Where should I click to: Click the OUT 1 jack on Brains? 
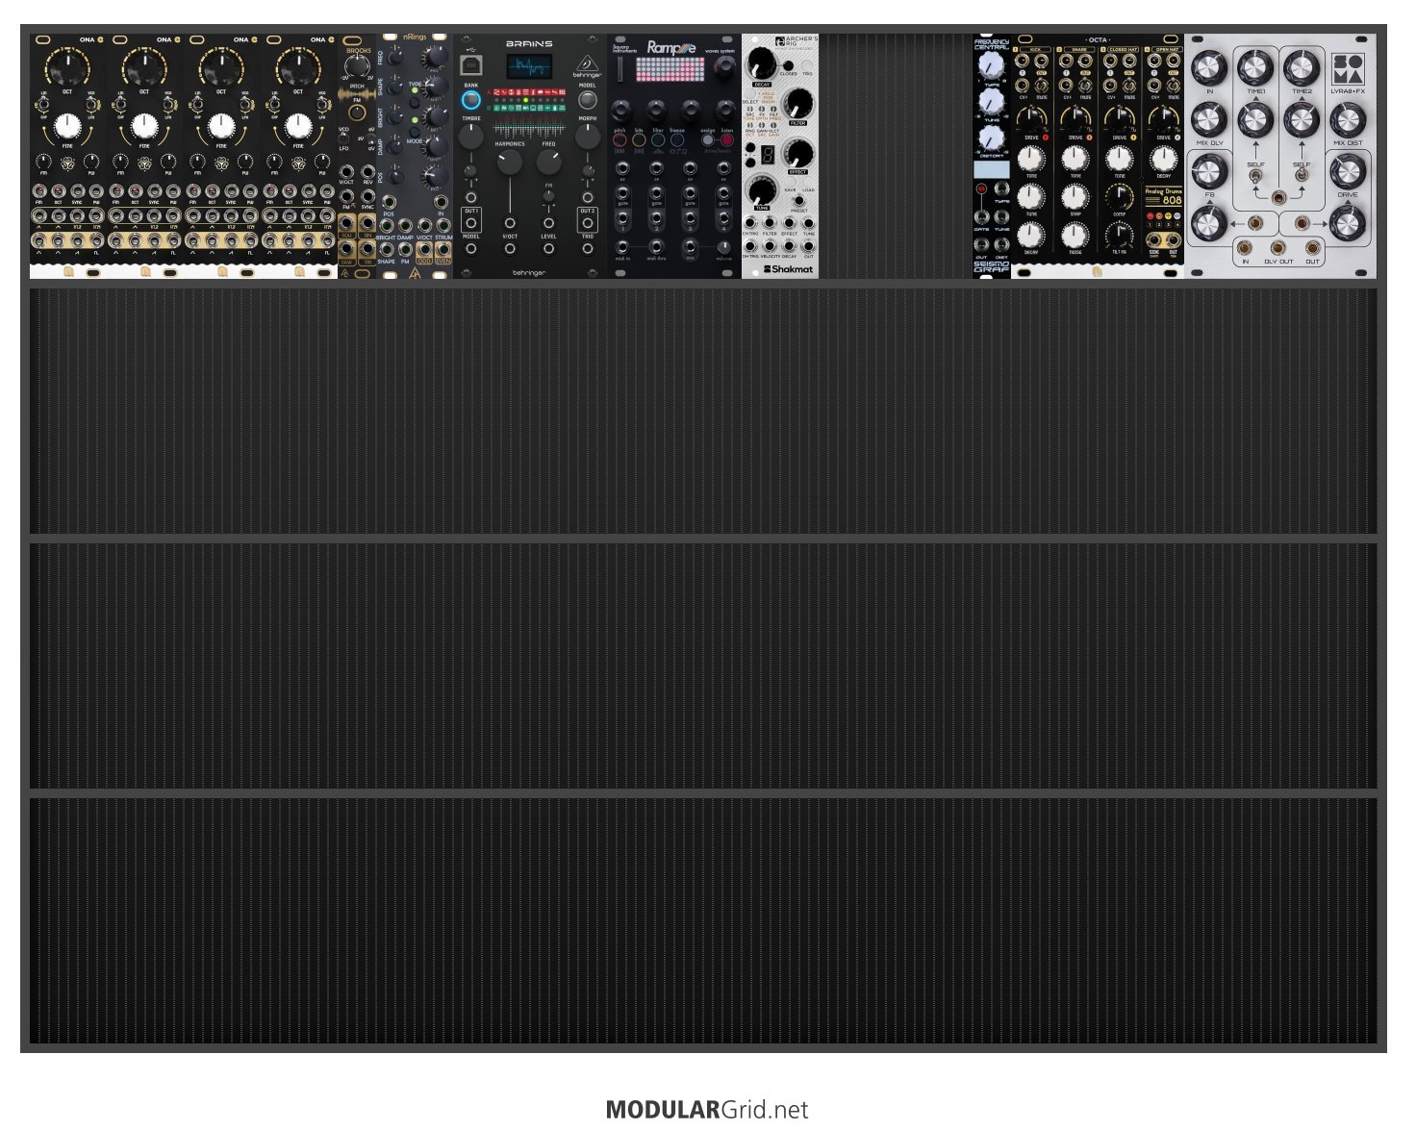click(471, 223)
